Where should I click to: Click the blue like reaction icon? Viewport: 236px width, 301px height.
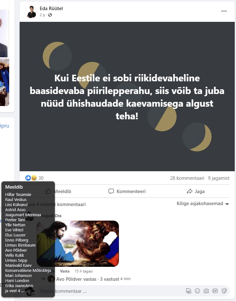click(x=28, y=178)
